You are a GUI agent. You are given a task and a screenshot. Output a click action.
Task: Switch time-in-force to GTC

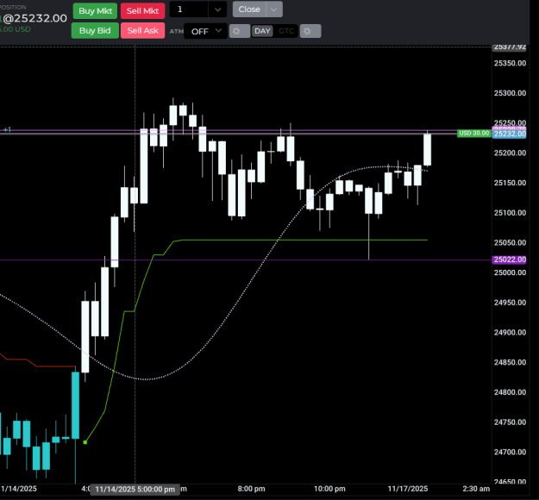coord(286,31)
